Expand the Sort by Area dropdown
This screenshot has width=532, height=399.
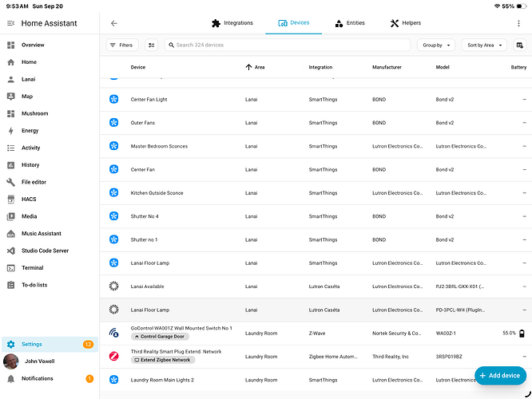[x=484, y=45]
